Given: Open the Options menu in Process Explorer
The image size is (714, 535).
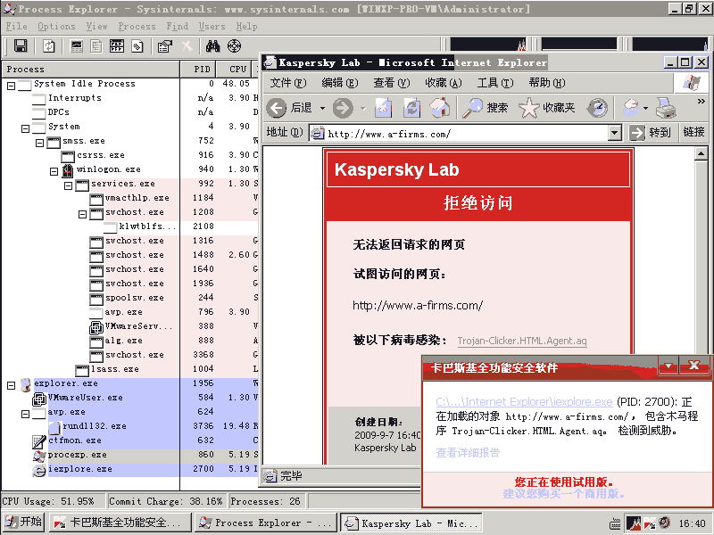Looking at the screenshot, I should pos(56,27).
